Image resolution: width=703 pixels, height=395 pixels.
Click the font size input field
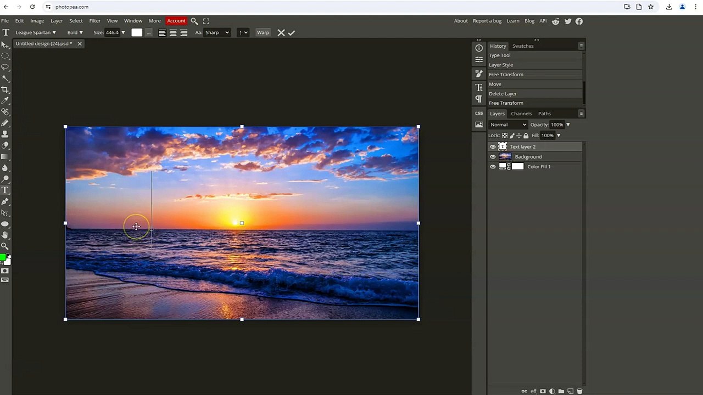(x=112, y=33)
